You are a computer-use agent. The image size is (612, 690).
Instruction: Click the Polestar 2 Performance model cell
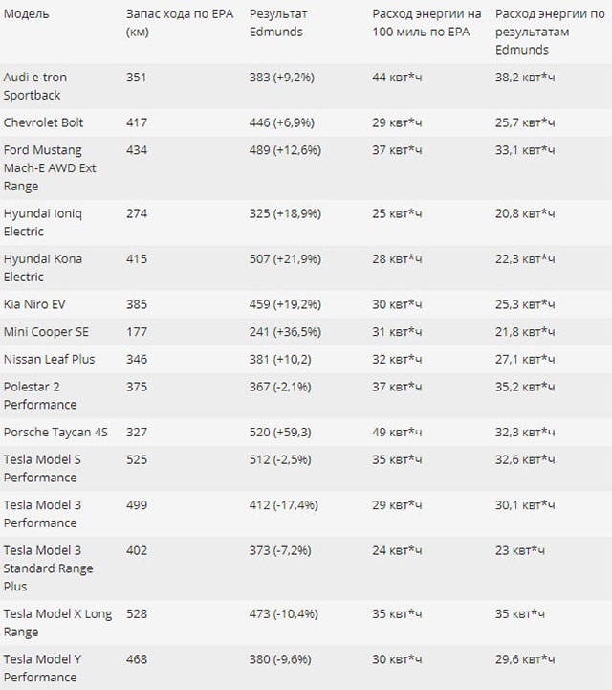(40, 395)
